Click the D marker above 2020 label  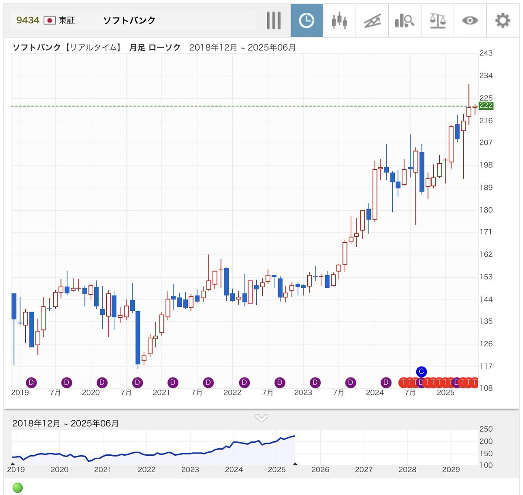pos(102,383)
